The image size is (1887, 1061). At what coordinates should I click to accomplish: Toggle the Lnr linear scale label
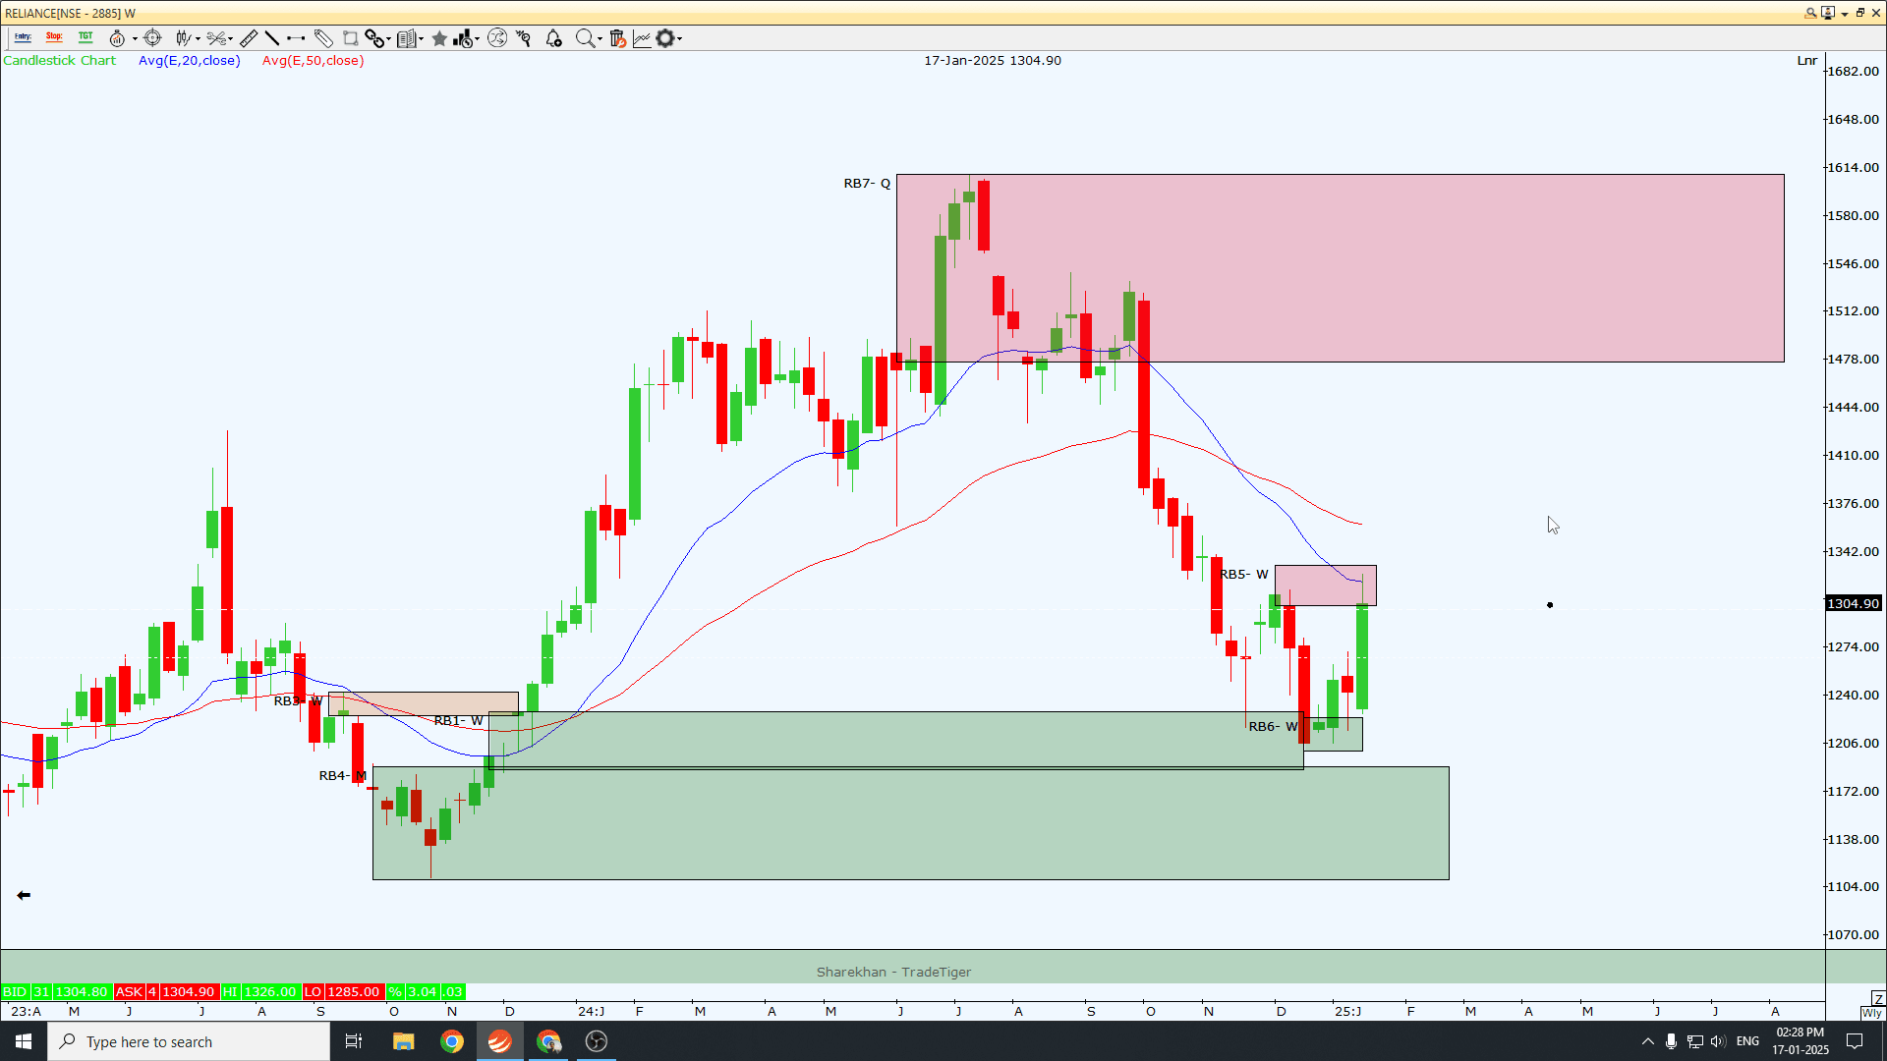tap(1807, 61)
